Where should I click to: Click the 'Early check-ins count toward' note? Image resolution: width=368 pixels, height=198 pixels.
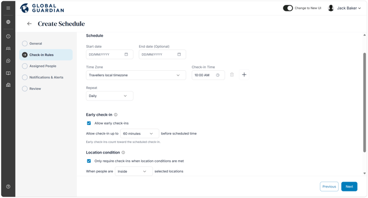[123, 142]
